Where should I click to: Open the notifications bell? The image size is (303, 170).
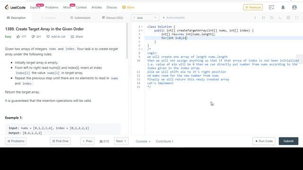coord(283,8)
